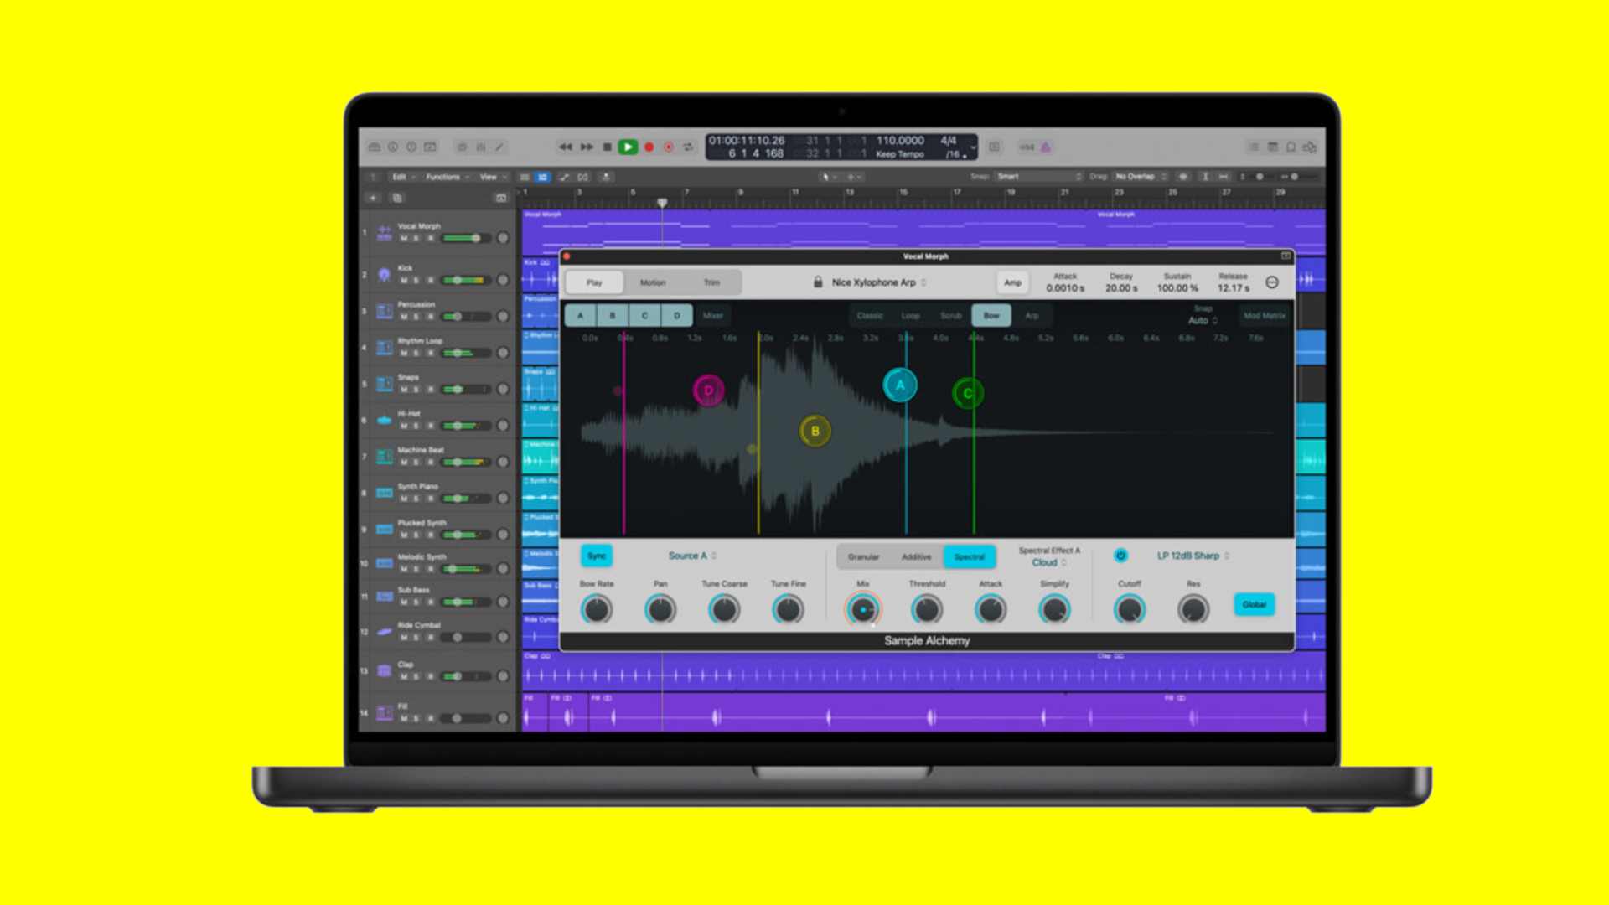Click the Duplicate Track icon
The height and width of the screenshot is (905, 1609).
pos(397,199)
